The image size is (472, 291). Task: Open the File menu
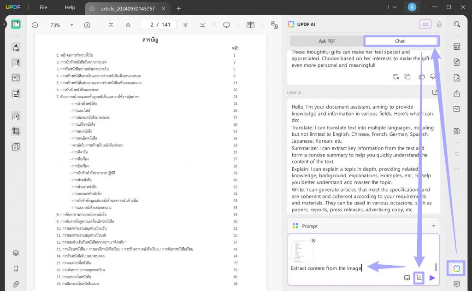[x=43, y=8]
